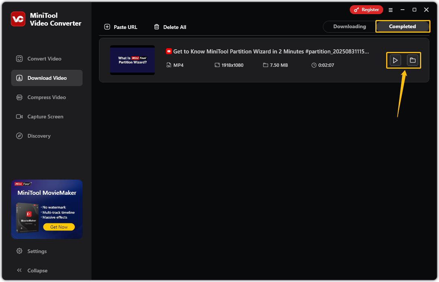Screen dimensions: 439x282
Task: Open the downloaded video's folder location
Action: (413, 60)
